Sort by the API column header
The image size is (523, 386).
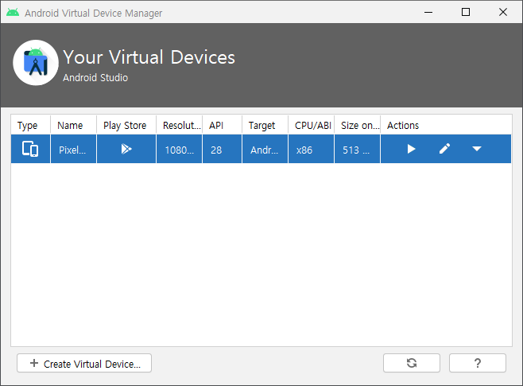[222, 125]
